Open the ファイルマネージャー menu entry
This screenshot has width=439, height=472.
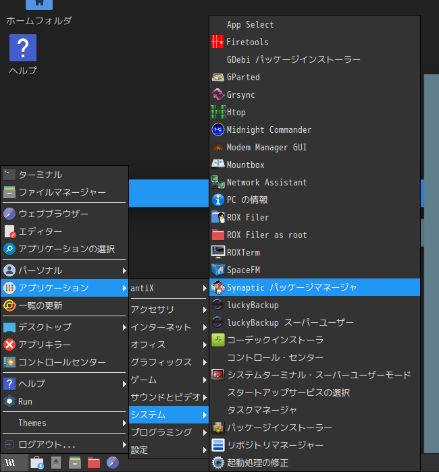coord(65,192)
